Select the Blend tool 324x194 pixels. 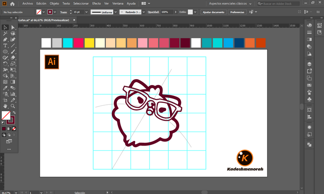point(13,88)
